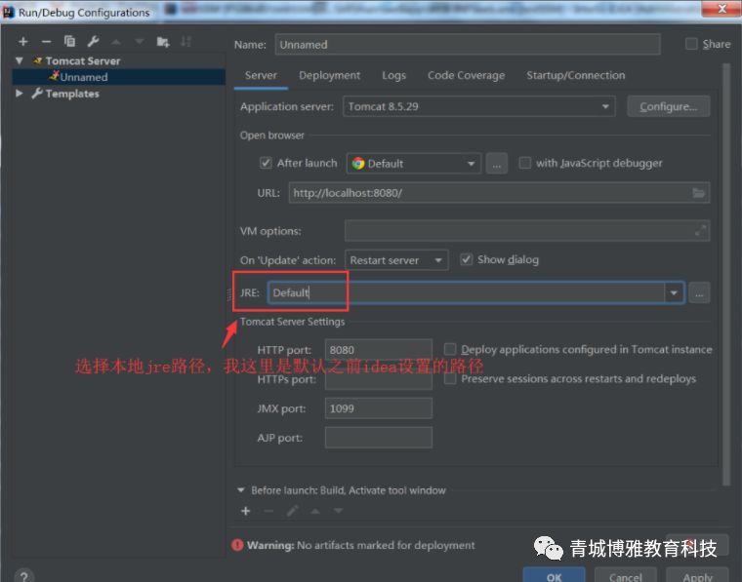Viewport: 742px width, 582px height.
Task: Check Deploy applications configured in Tomcat instance
Action: coord(450,349)
